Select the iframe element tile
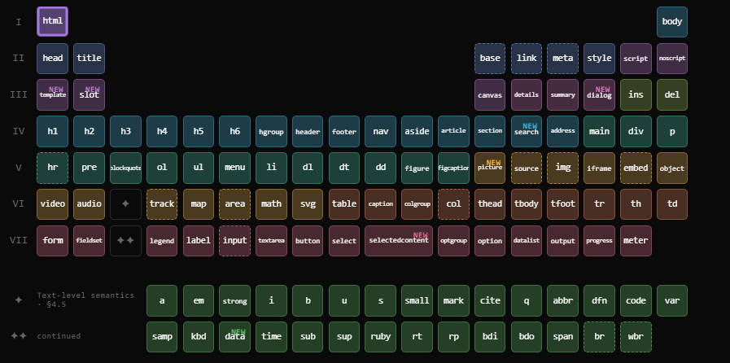 (599, 168)
